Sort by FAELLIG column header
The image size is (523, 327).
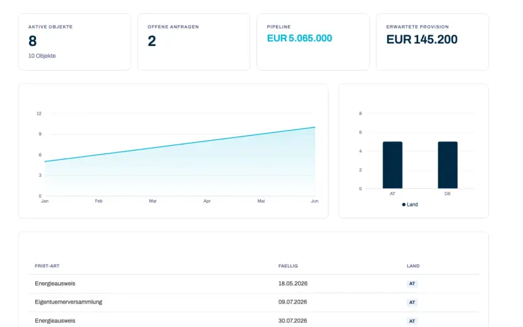288,266
